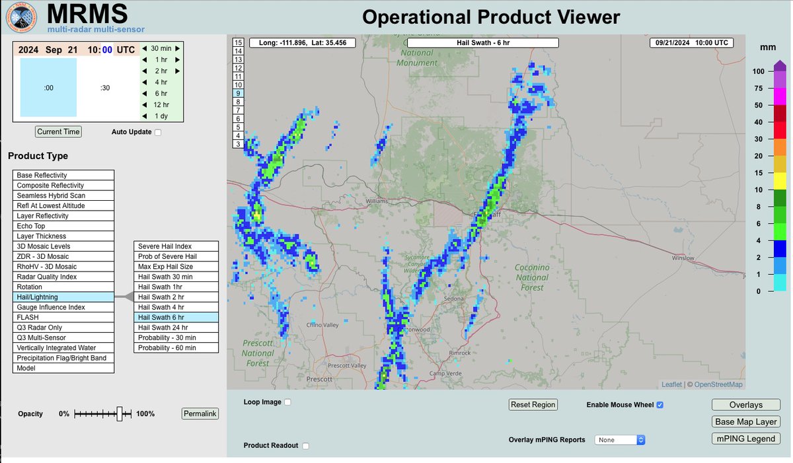Select map zoom level 15
Image resolution: width=793 pixels, height=463 pixels.
pos(238,43)
